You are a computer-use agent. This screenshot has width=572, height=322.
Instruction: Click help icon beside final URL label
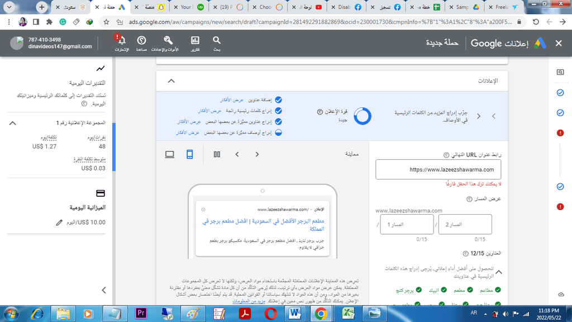click(x=446, y=155)
